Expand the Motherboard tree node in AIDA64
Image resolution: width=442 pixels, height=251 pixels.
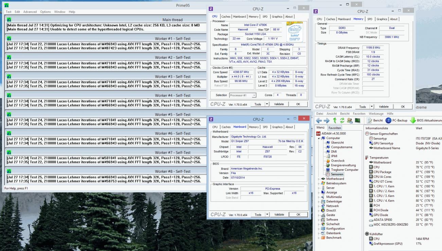click(x=319, y=179)
